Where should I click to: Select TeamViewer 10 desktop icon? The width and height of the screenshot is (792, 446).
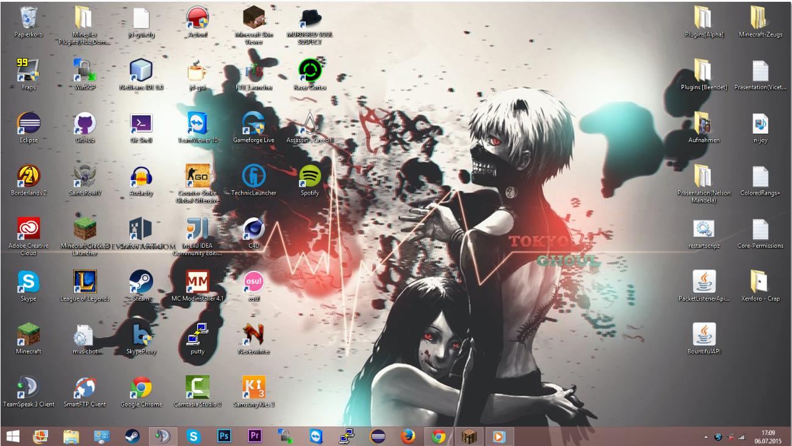tap(198, 128)
